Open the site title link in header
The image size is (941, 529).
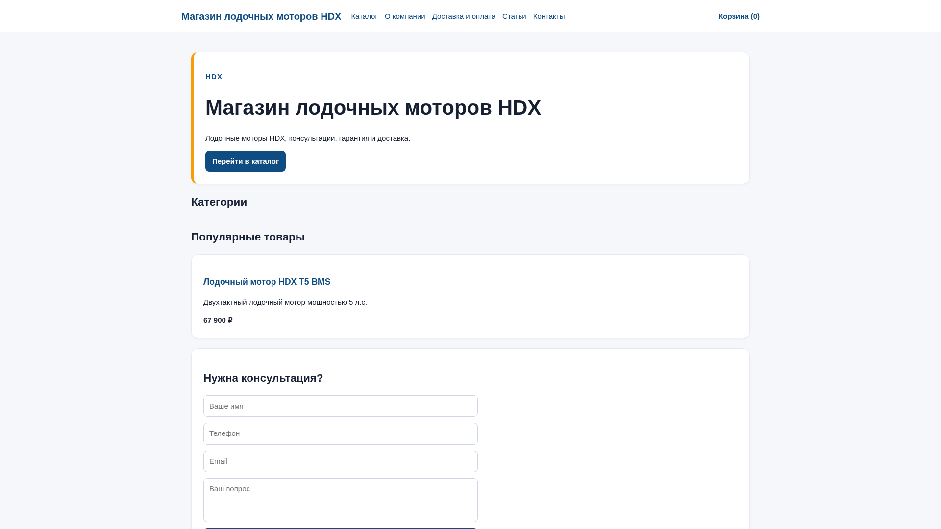[261, 16]
